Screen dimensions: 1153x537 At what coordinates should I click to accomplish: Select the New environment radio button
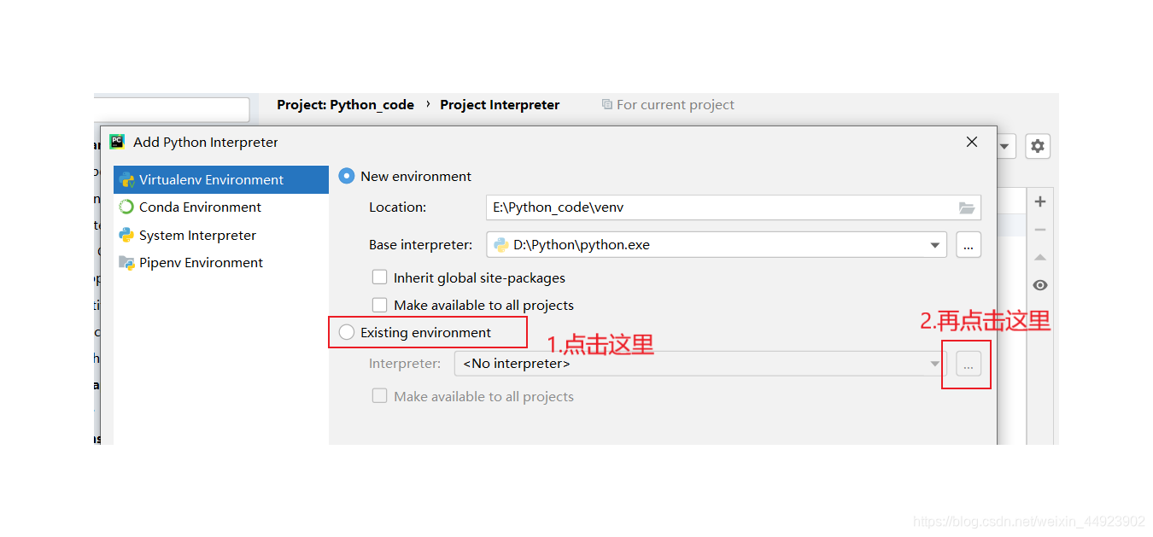347,176
